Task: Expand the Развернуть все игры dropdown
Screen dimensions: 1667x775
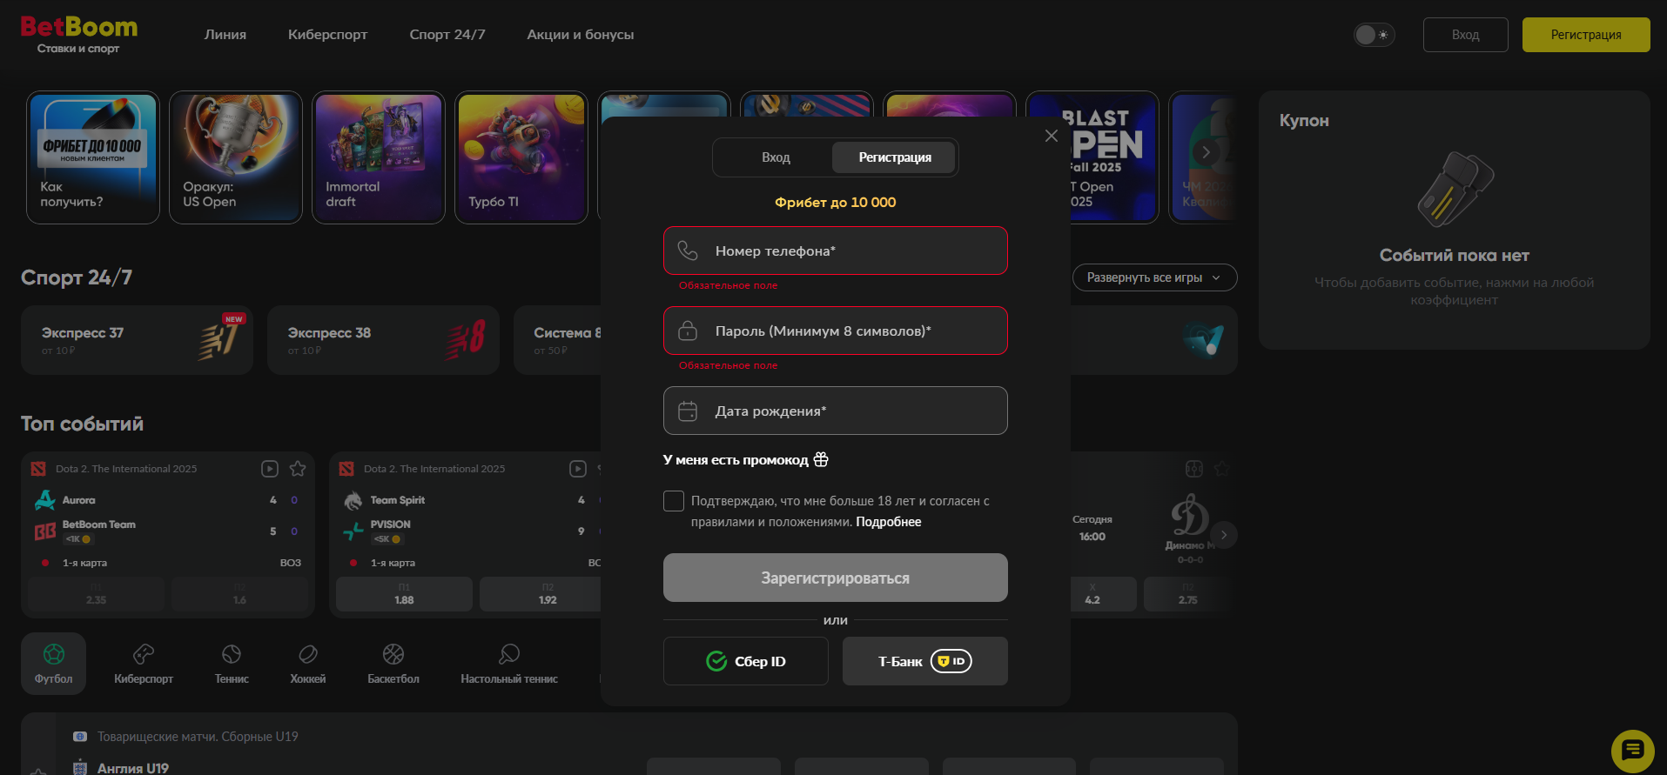Action: click(1154, 277)
